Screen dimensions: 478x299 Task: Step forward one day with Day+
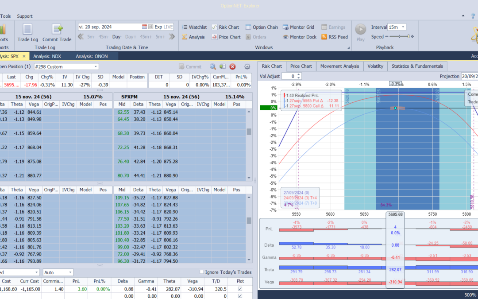click(131, 37)
